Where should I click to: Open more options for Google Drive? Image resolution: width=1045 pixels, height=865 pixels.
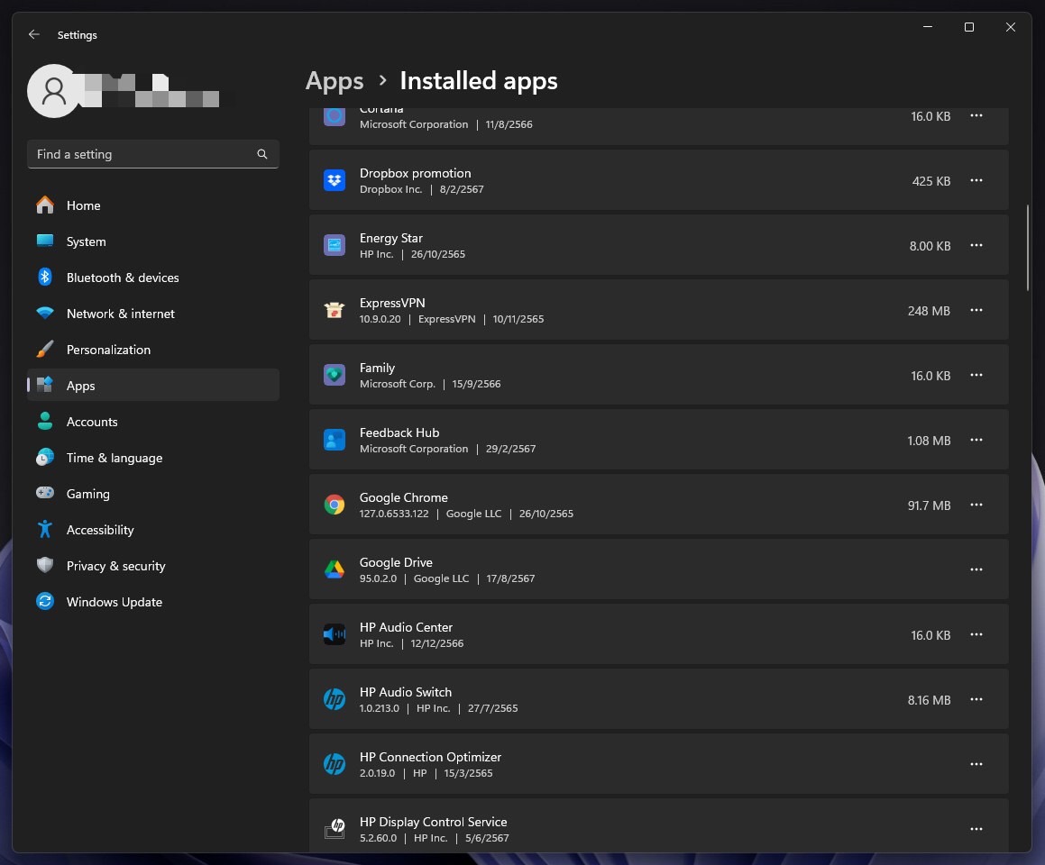pos(976,570)
